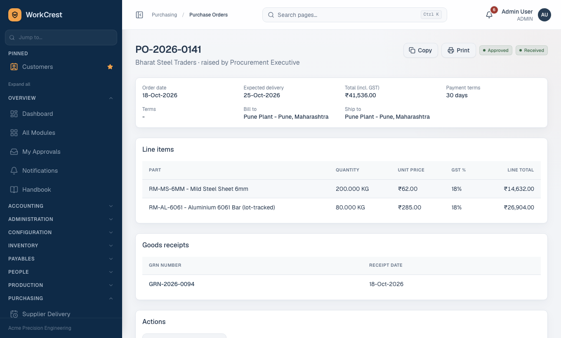Click the All Modules grid icon
This screenshot has height=338, width=561.
[14, 133]
